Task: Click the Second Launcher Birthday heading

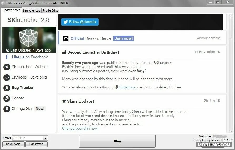Action: [93, 52]
